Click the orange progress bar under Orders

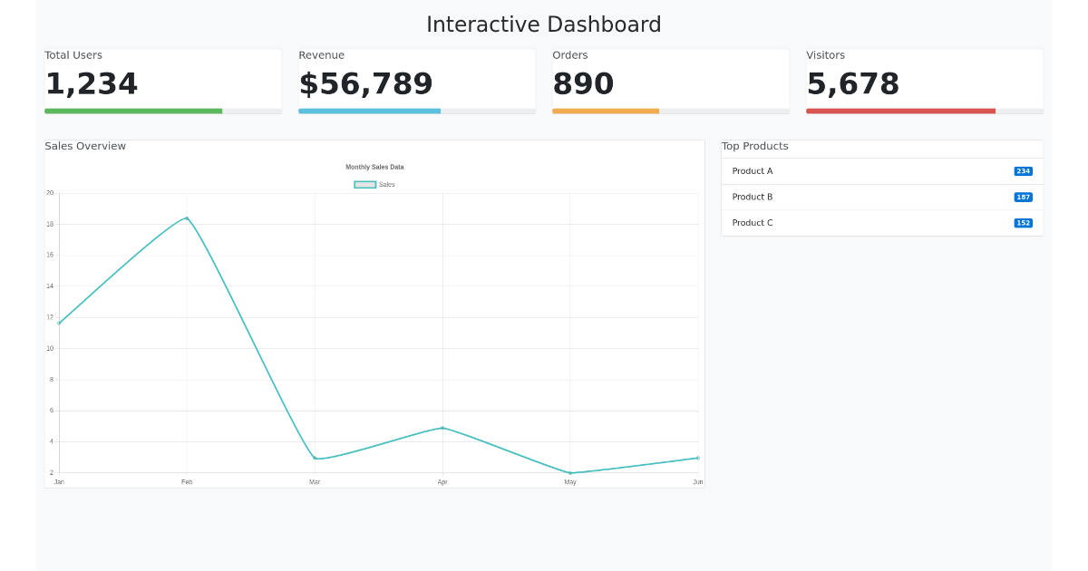coord(605,111)
